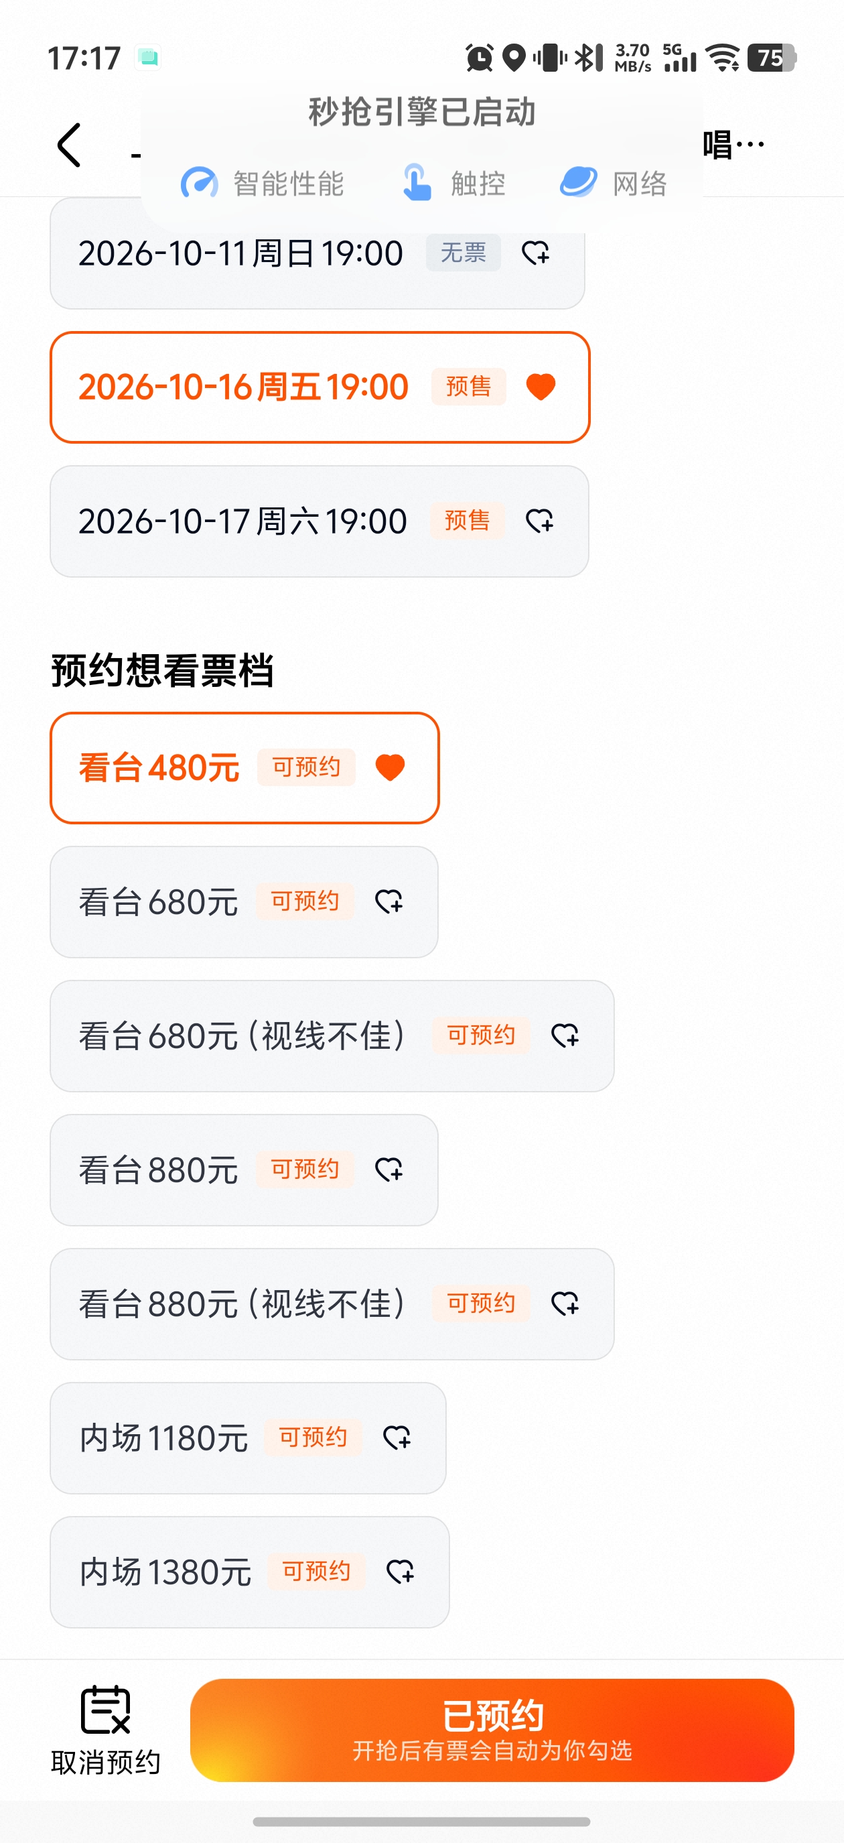The width and height of the screenshot is (844, 1843).
Task: Toggle the filled heart on 看台480元
Action: [x=391, y=767]
